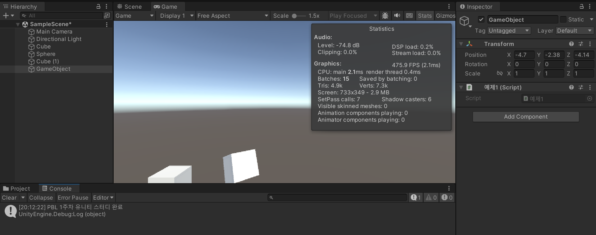Select Main Camera in Hierarchy

tap(54, 32)
